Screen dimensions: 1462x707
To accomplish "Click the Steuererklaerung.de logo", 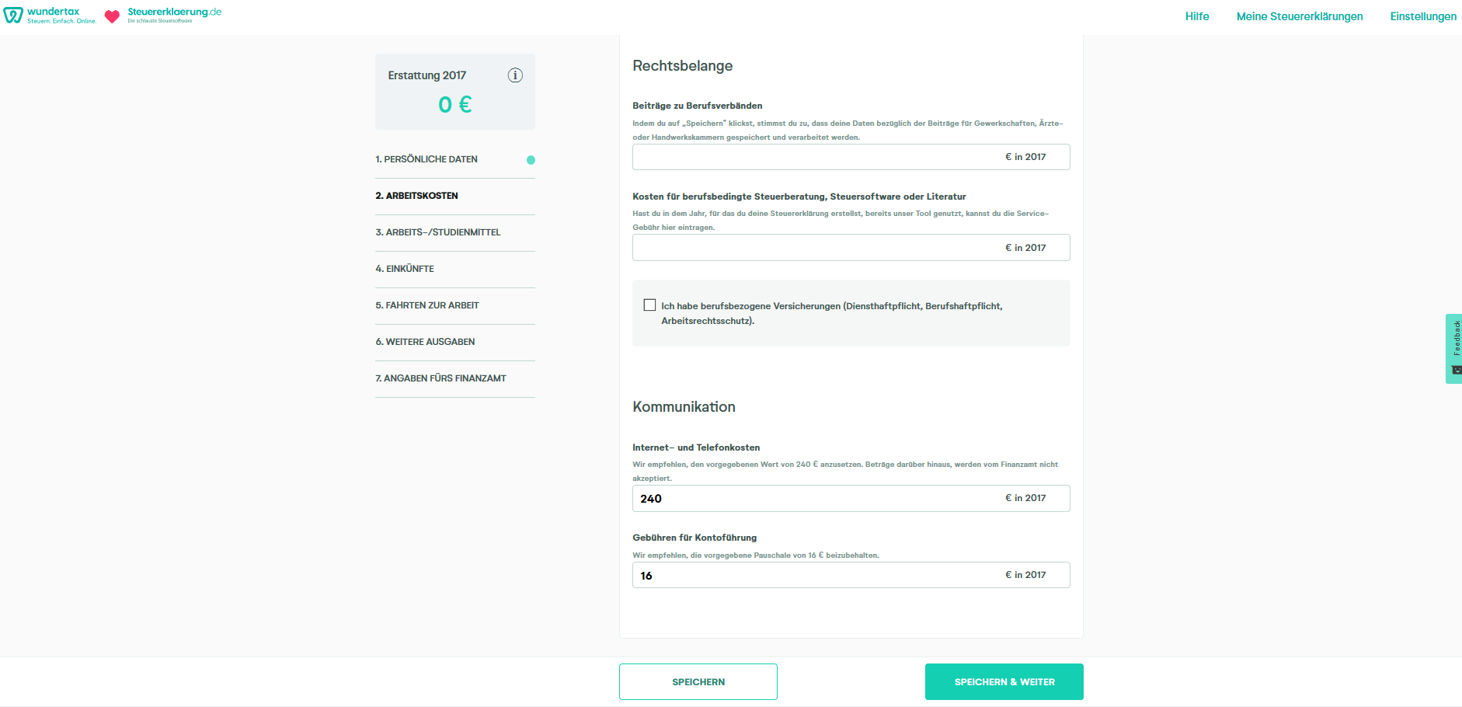I will (x=172, y=13).
